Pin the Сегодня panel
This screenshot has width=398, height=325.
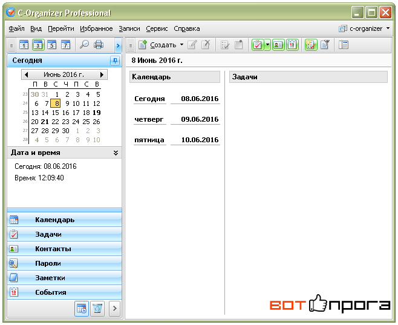(115, 61)
